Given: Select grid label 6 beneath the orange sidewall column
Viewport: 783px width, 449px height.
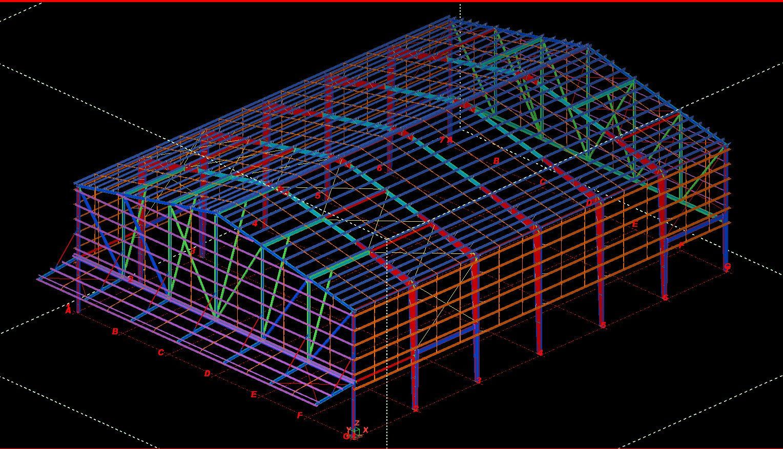Looking at the screenshot, I should [x=665, y=297].
